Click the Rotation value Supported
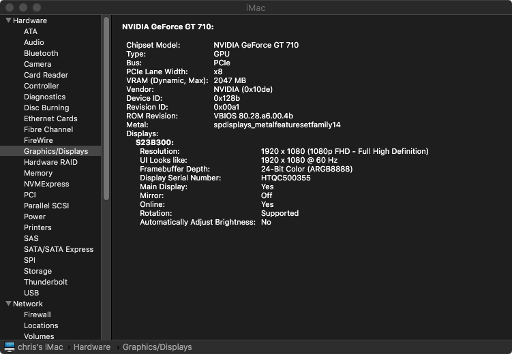The width and height of the screenshot is (512, 354). click(280, 213)
